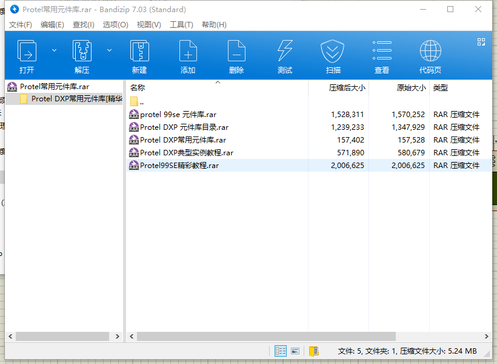Select file Protel DXP典型实例教程.rar
Screen dimensions: 497x364
pyautogui.click(x=187, y=153)
